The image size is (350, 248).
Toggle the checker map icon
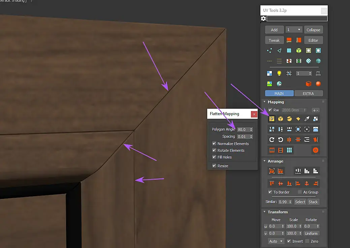[269, 73]
